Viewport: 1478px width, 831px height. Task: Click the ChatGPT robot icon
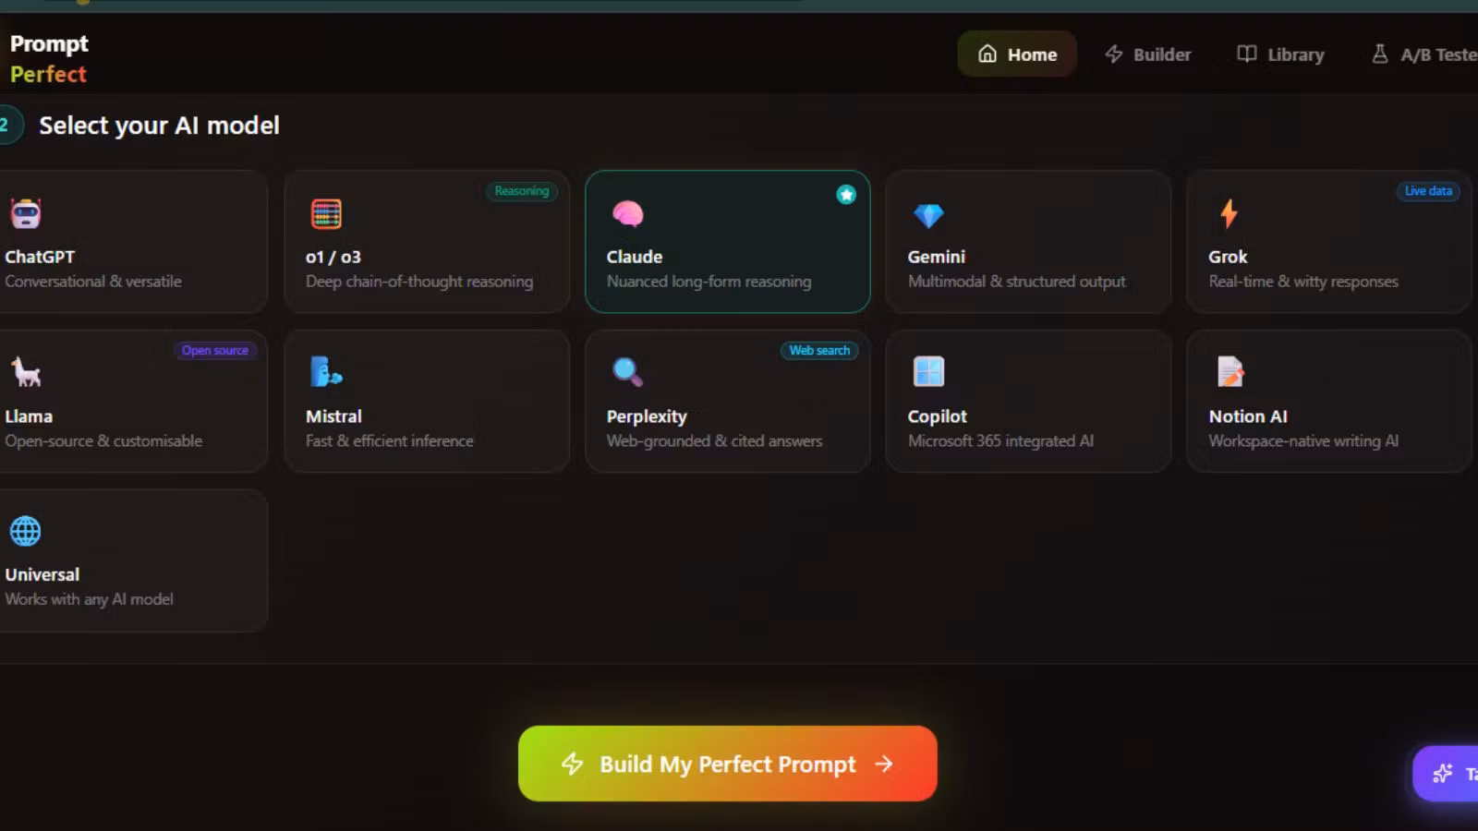click(x=26, y=213)
